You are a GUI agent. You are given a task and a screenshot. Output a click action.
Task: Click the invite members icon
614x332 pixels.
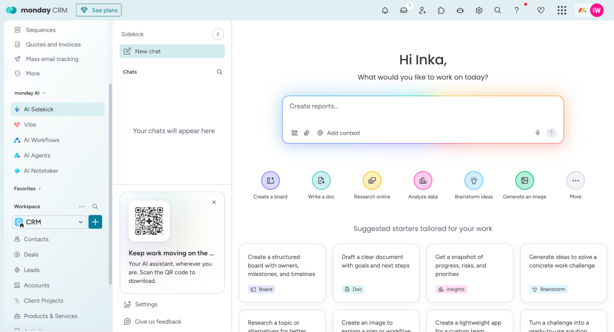(x=422, y=11)
